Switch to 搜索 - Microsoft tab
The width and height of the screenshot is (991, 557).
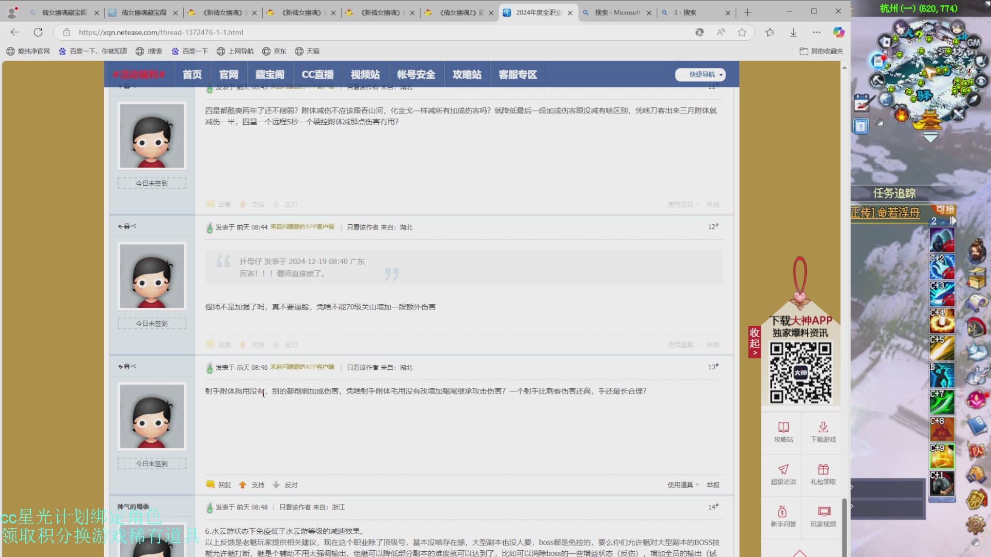coord(617,12)
